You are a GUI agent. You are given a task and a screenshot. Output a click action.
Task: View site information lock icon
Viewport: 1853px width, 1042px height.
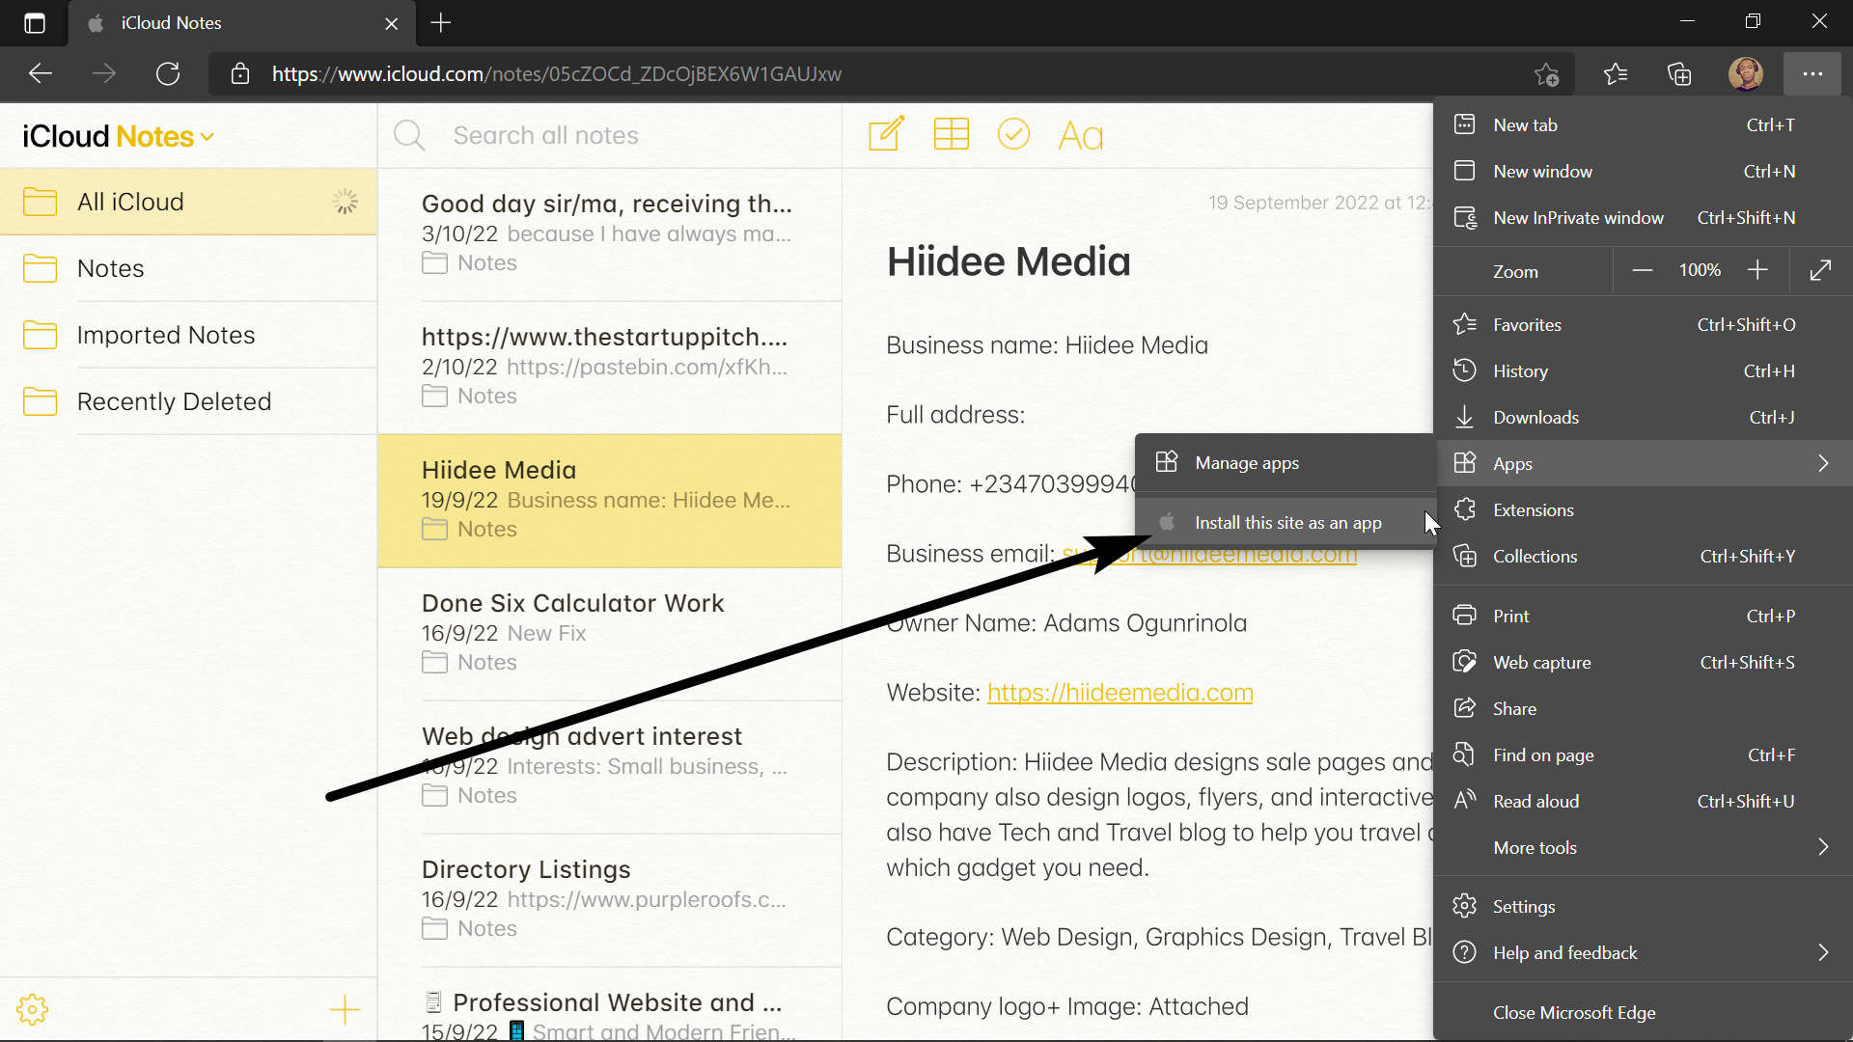tap(240, 73)
